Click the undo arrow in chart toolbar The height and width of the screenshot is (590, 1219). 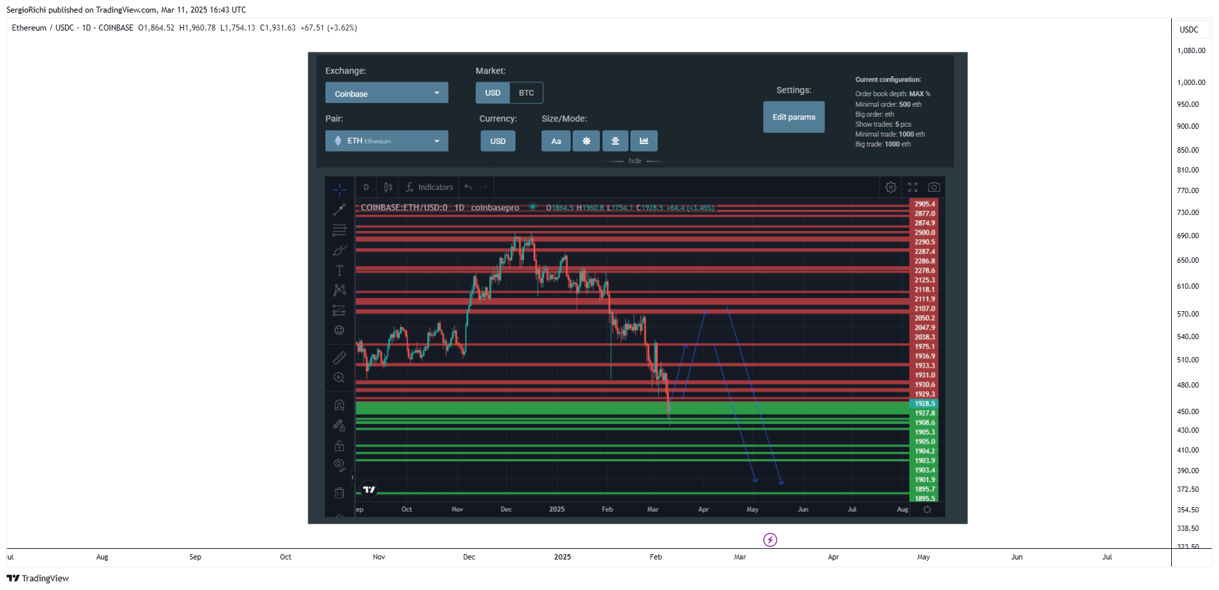pyautogui.click(x=468, y=187)
